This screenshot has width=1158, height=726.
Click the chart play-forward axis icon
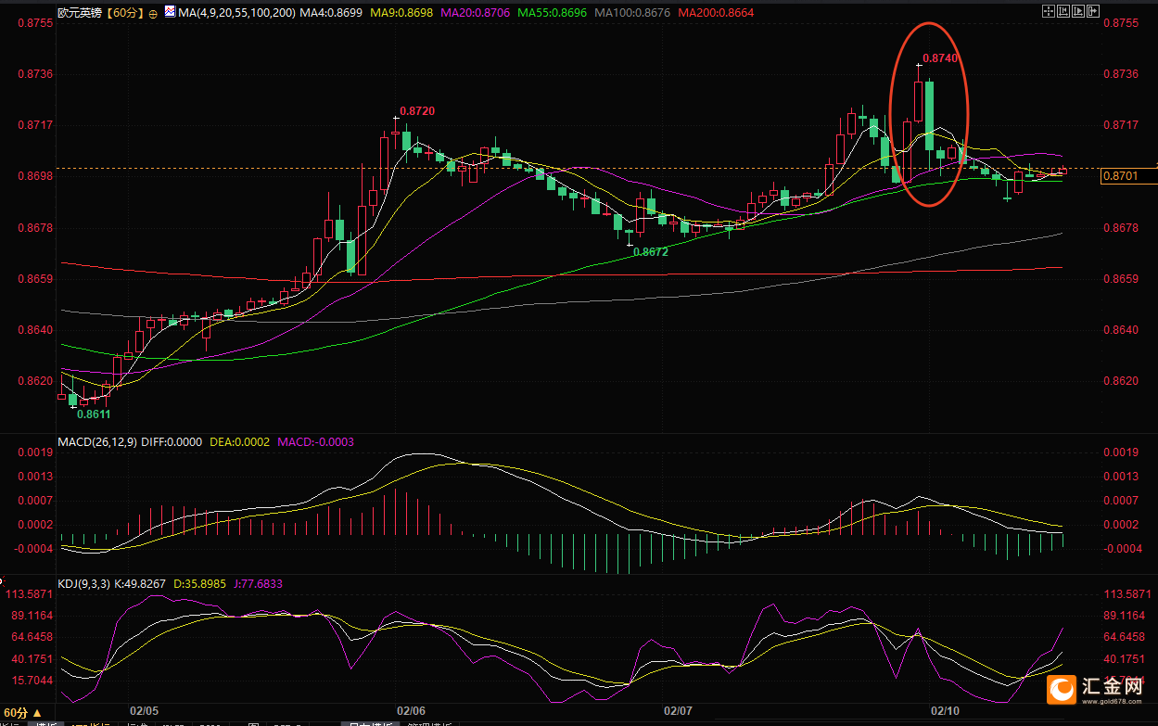coord(1078,11)
